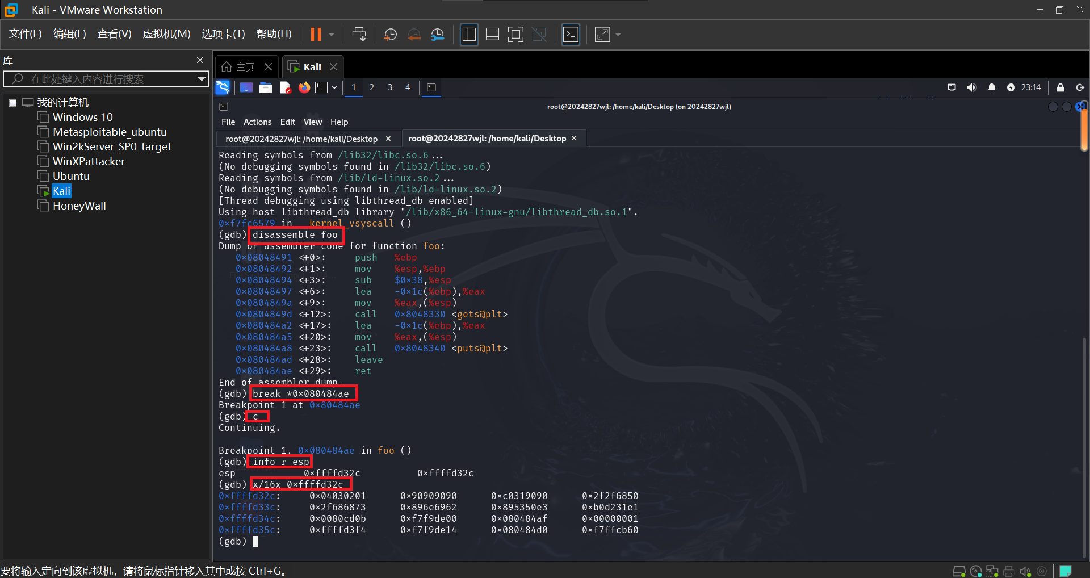Open Firefox in the Kali panel
Image resolution: width=1090 pixels, height=578 pixels.
[x=304, y=87]
